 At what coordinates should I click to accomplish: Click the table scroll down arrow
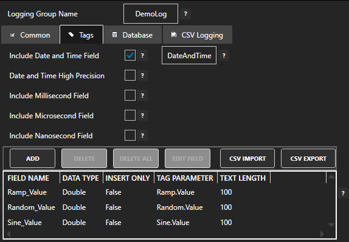pos(331,225)
